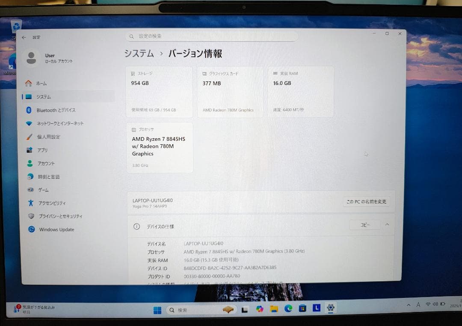Viewport: 462px width, 326px height.
Task: Open the volume icon in the system tray
Action: tap(435, 304)
